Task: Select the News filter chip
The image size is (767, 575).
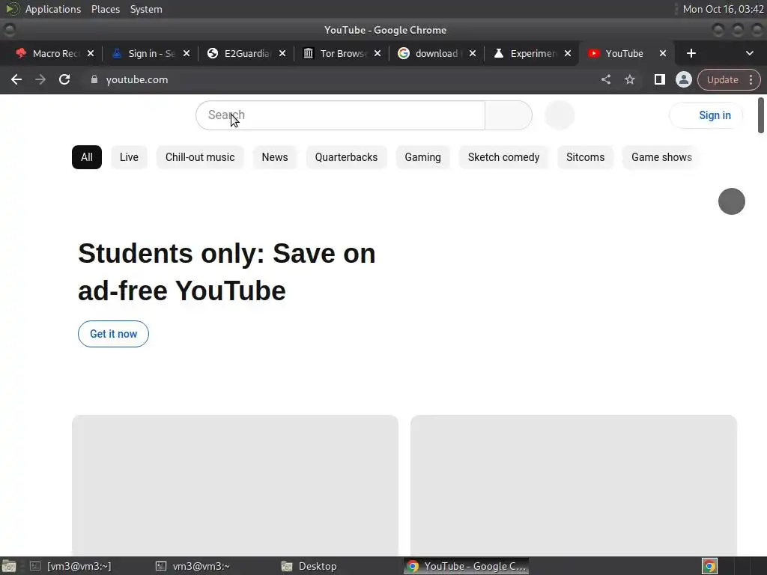Action: point(275,157)
